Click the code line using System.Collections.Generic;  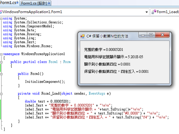[33, 22]
